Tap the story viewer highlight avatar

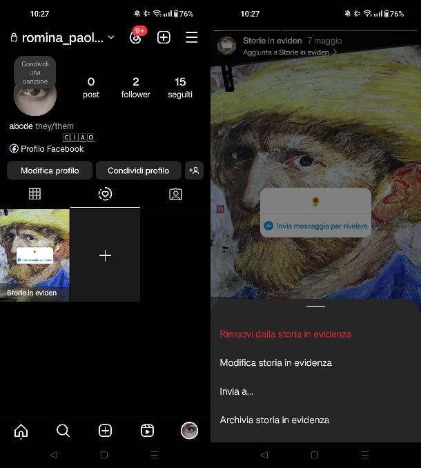pos(227,46)
